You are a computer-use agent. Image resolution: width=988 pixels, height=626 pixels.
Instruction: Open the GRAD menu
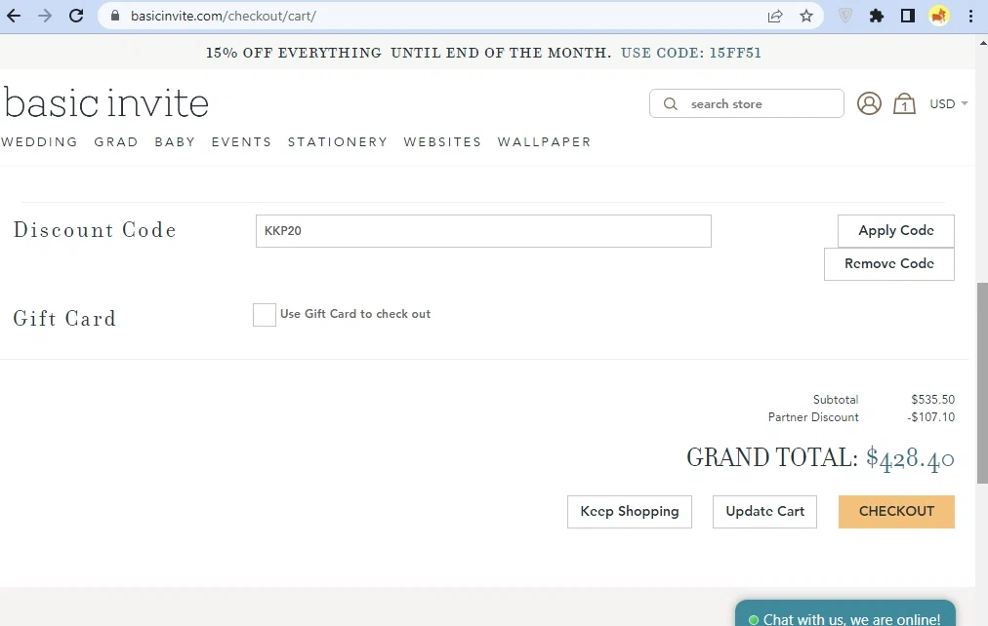click(116, 142)
